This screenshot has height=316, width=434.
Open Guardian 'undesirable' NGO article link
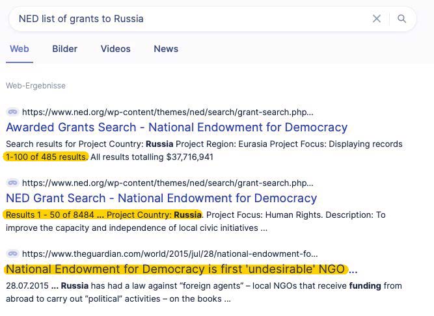click(177, 269)
